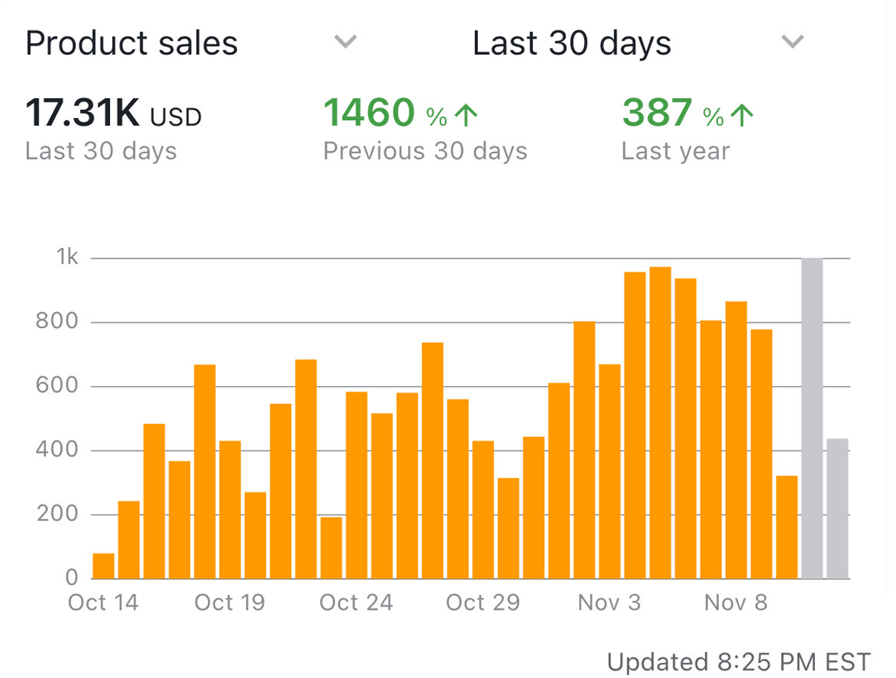This screenshot has height=678, width=896.
Task: Click the Nov 8 axis date label
Action: tap(736, 602)
